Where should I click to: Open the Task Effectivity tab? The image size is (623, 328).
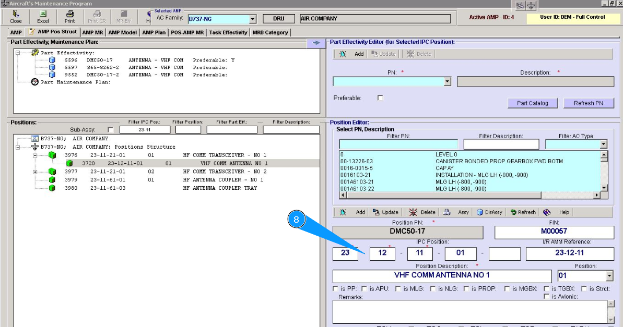[228, 32]
